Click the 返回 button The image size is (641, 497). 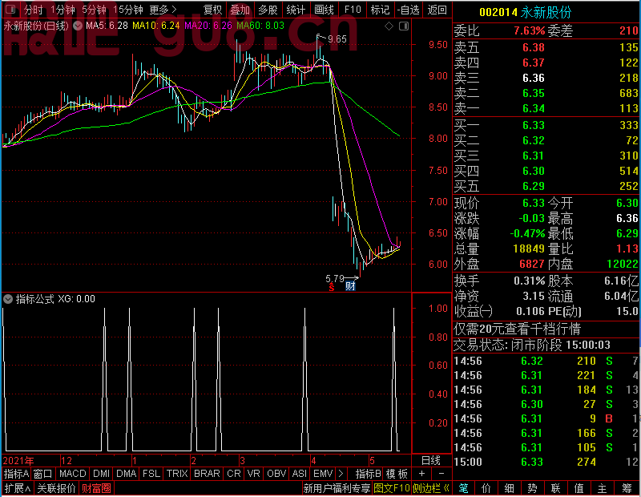tap(437, 10)
